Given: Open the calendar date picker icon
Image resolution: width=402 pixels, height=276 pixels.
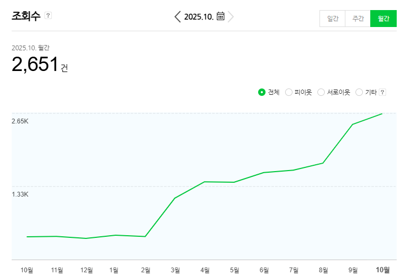Looking at the screenshot, I should (x=221, y=16).
